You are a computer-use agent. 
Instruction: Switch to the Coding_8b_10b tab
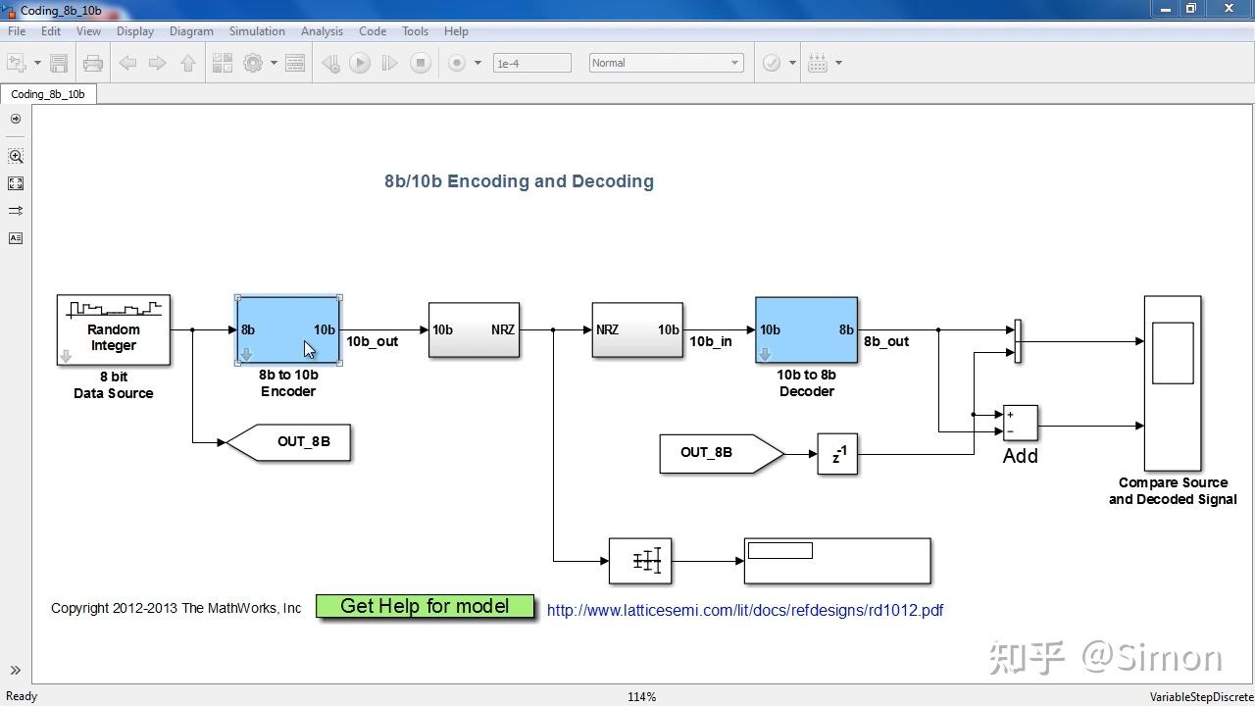(x=49, y=93)
